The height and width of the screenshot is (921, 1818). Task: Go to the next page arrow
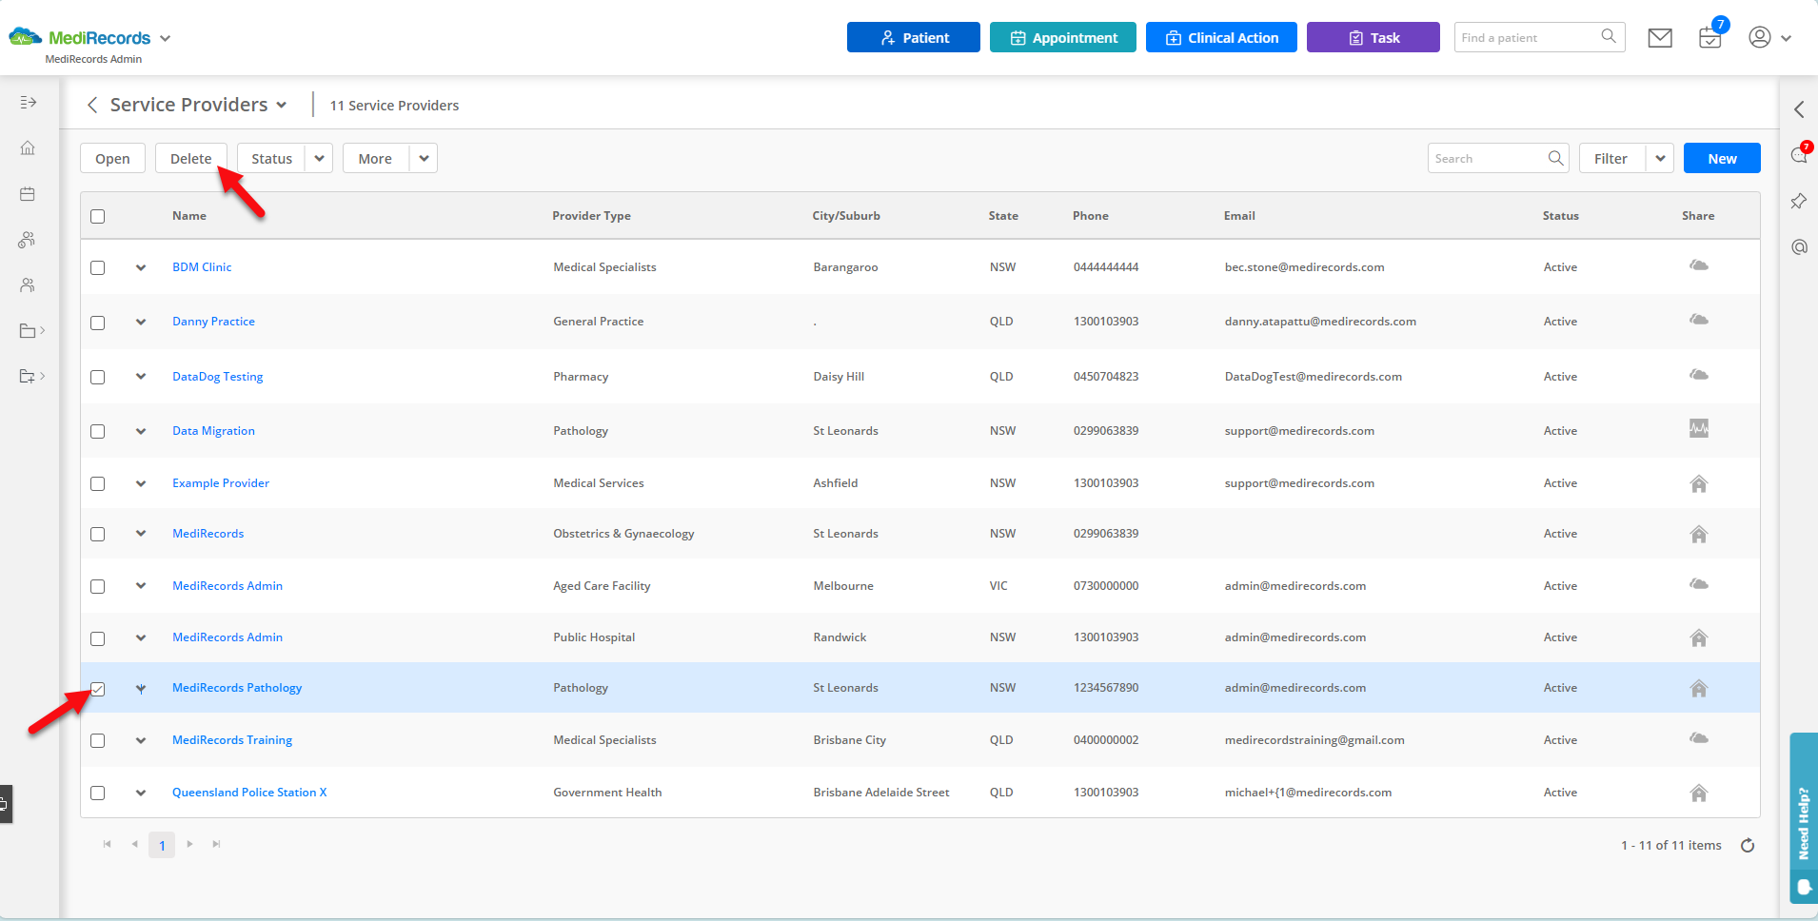[190, 844]
